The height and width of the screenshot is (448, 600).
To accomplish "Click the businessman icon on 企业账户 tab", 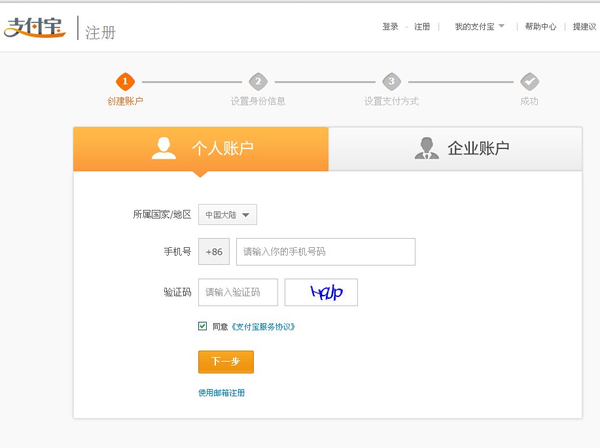I will point(427,148).
